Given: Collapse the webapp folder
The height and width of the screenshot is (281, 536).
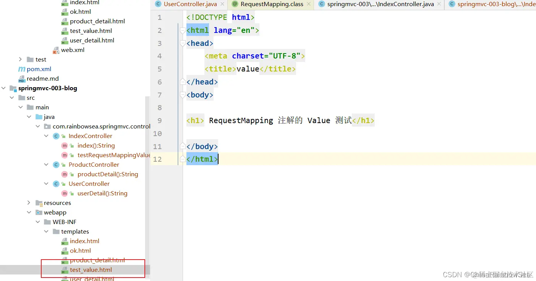Looking at the screenshot, I should (29, 212).
